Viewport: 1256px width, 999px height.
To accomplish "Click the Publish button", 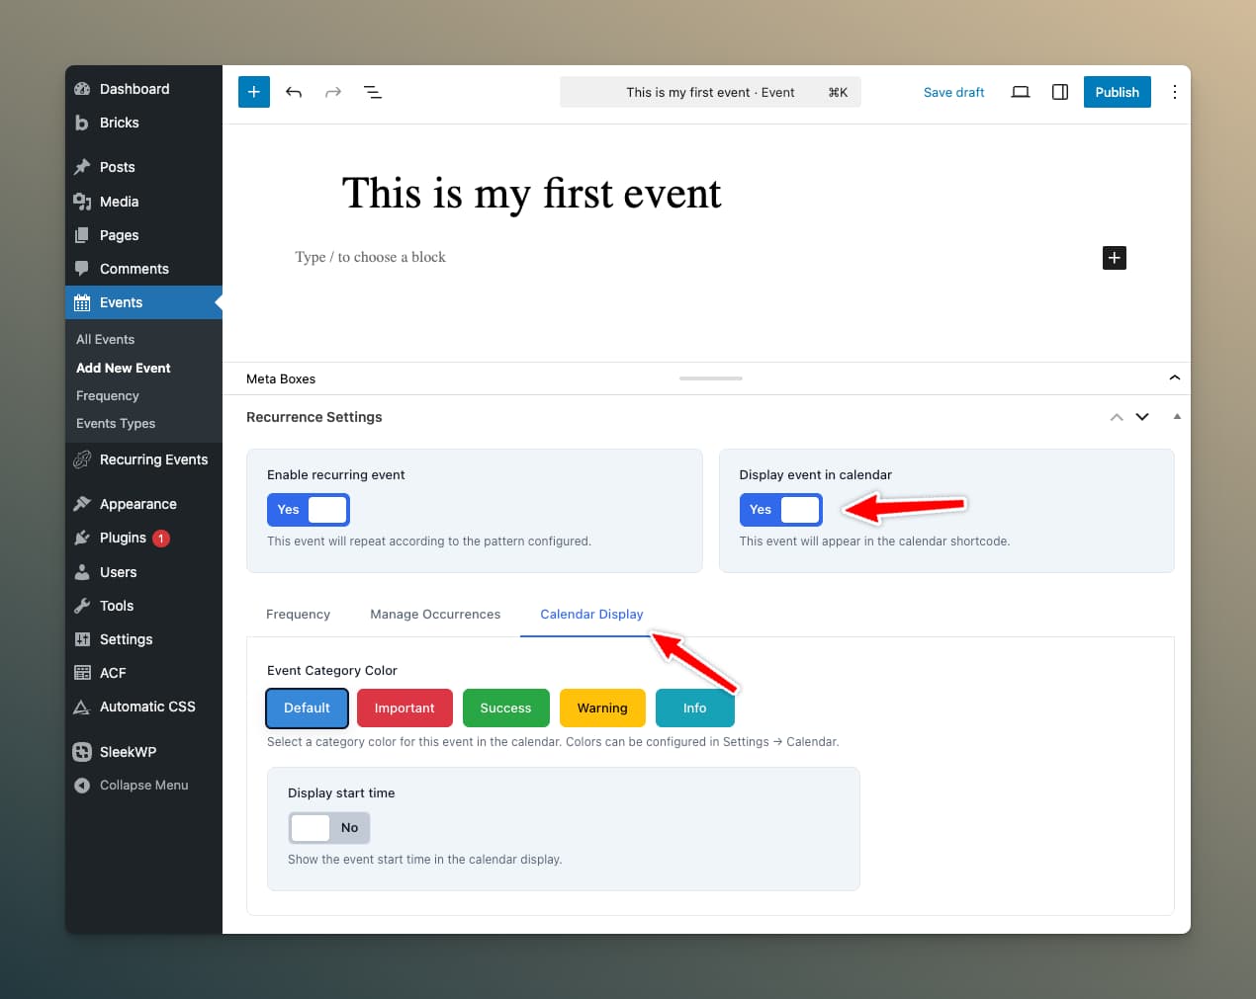I will pos(1117,92).
